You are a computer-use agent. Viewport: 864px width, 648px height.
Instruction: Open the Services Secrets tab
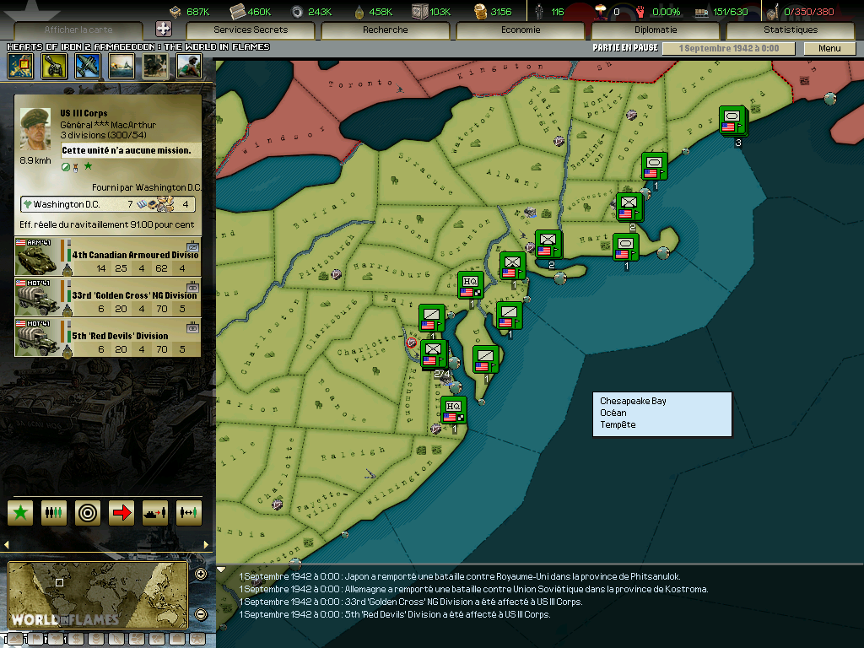point(251,30)
